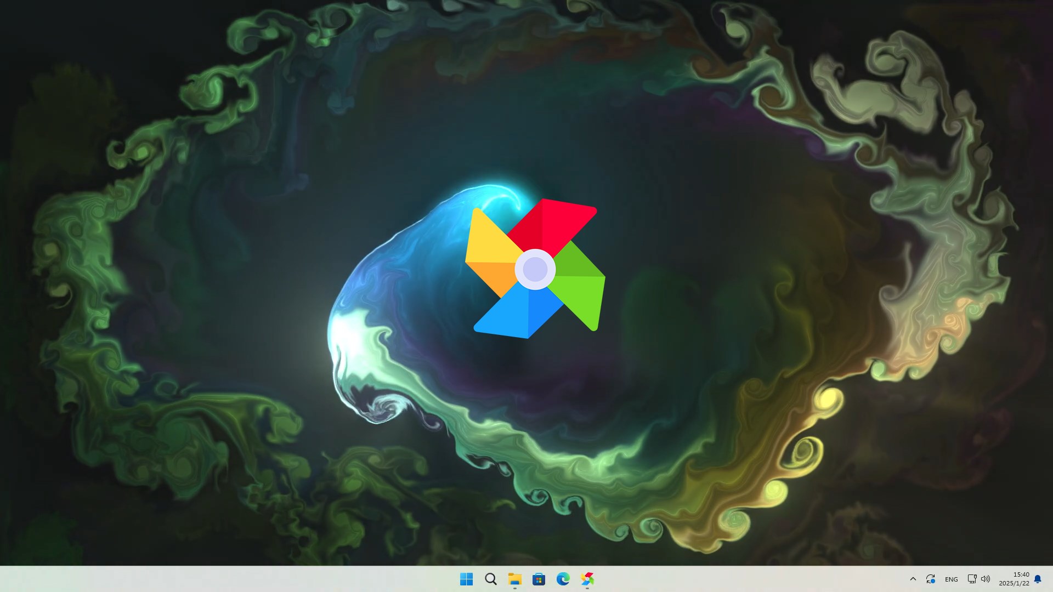Click the 15:40 time display
Image resolution: width=1053 pixels, height=592 pixels.
[x=1021, y=574]
